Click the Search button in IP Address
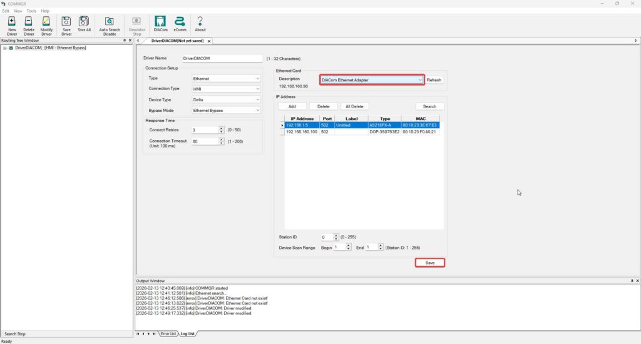 pos(429,106)
